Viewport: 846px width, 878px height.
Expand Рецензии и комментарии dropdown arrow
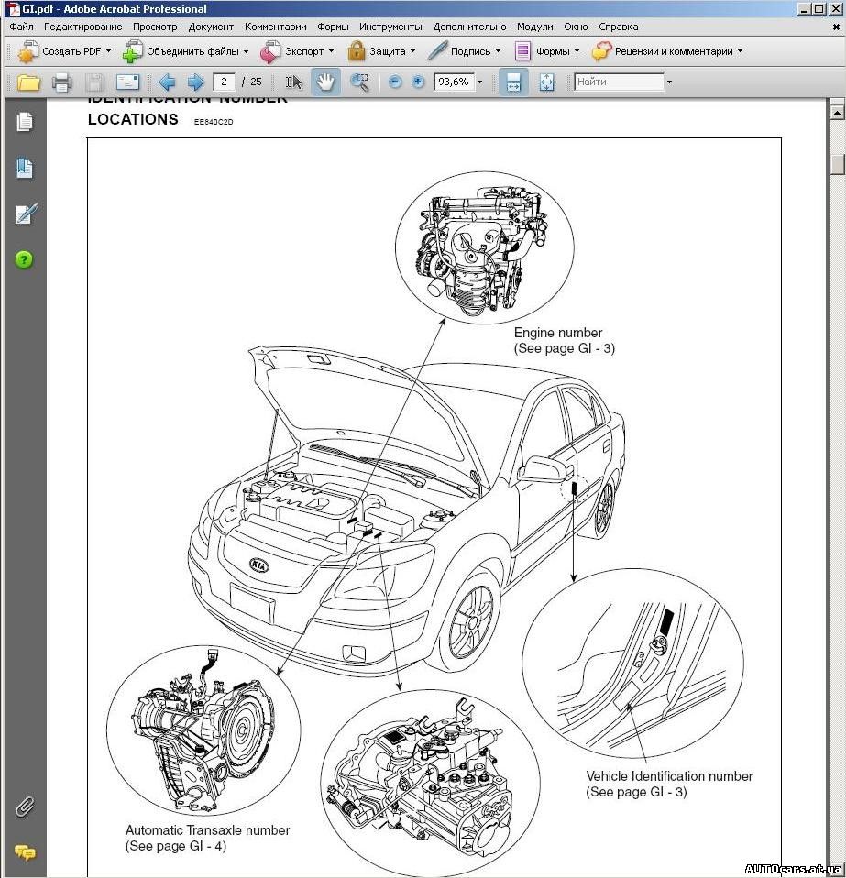click(740, 51)
